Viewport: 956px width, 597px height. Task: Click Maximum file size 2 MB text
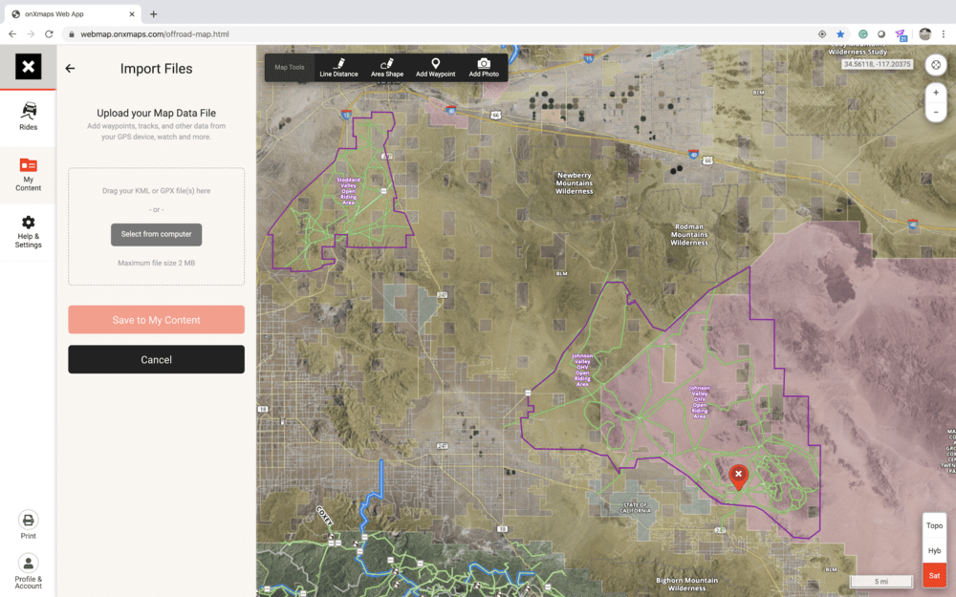tap(156, 264)
